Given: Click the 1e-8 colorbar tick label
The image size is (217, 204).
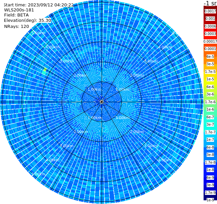Looking at the screenshot, I should click(x=210, y=170).
